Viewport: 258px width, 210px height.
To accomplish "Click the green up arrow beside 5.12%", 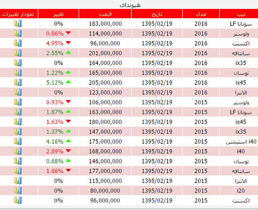I will pos(68,82).
